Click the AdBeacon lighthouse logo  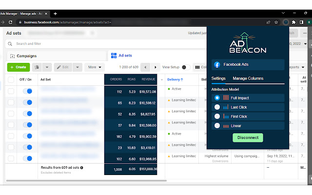coord(248,43)
